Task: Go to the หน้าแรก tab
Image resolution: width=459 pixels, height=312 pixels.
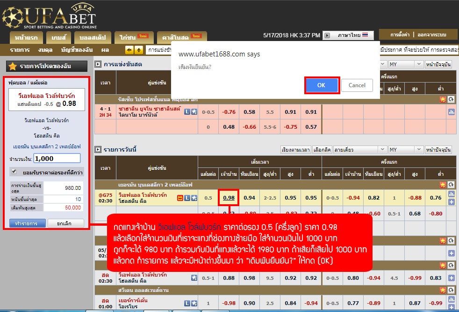Action: [x=26, y=38]
